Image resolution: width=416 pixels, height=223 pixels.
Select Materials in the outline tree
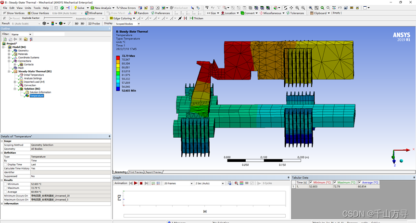tap(23, 54)
